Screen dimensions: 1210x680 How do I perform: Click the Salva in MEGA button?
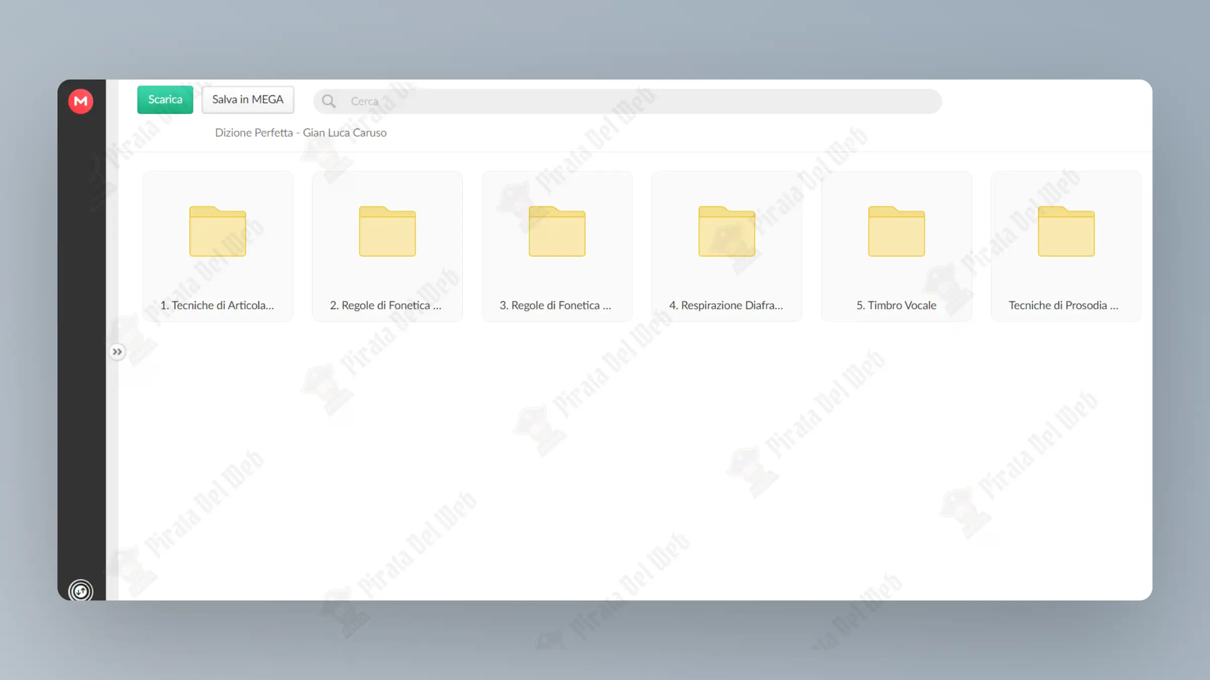pyautogui.click(x=248, y=100)
